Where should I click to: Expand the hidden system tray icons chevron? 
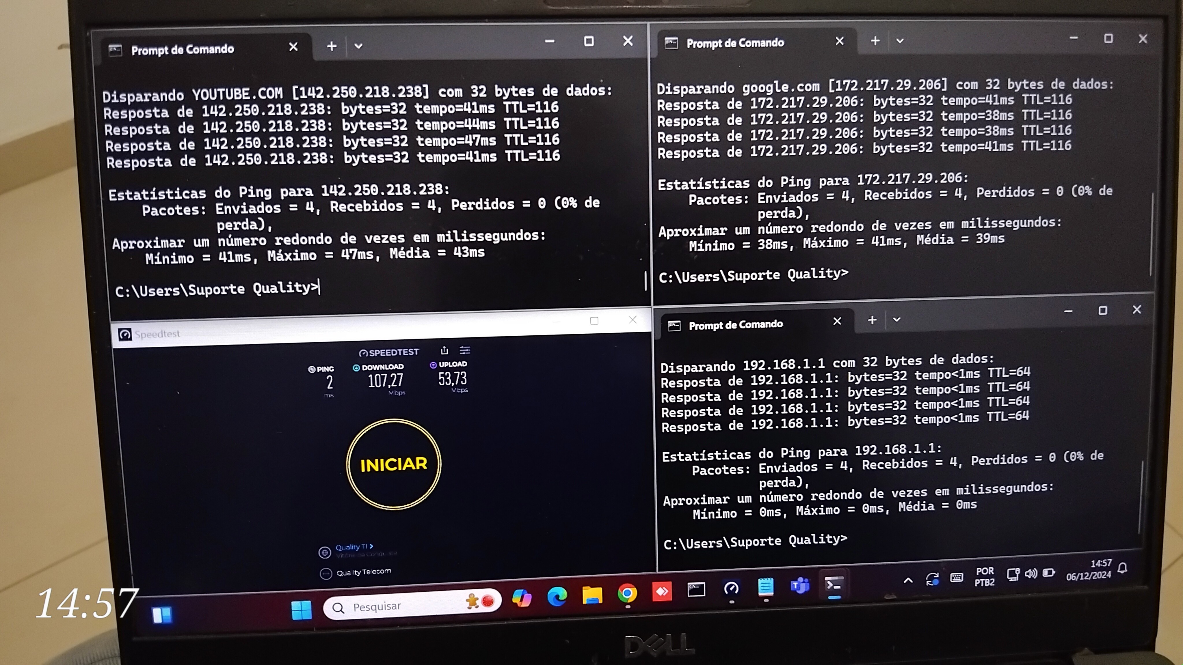click(908, 580)
